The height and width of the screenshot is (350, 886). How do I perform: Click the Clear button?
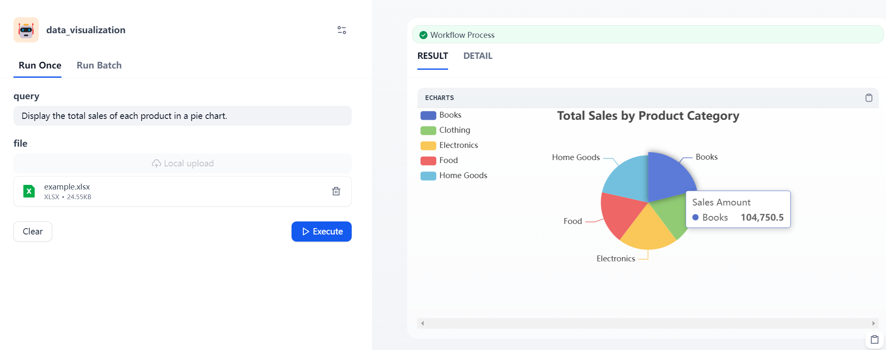tap(33, 232)
